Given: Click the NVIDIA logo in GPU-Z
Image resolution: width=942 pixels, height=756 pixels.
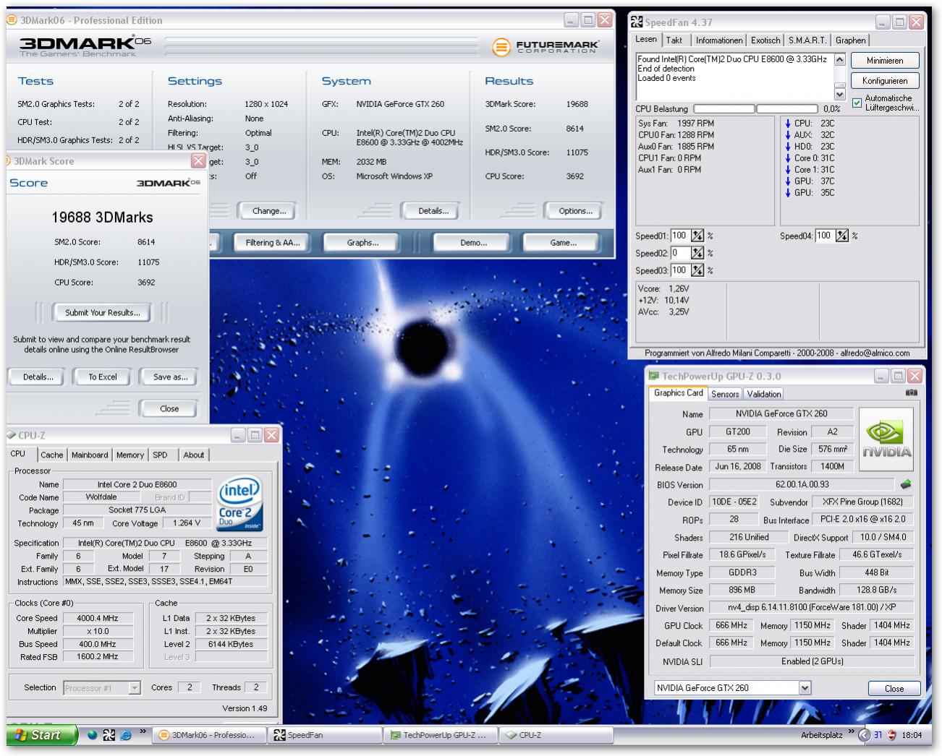Looking at the screenshot, I should pos(886,439).
